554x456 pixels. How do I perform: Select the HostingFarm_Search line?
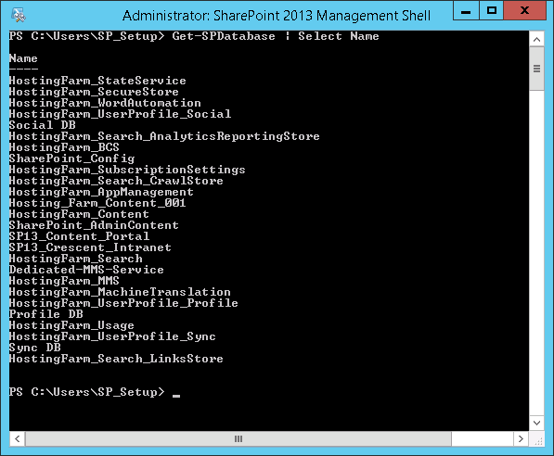coord(75,259)
